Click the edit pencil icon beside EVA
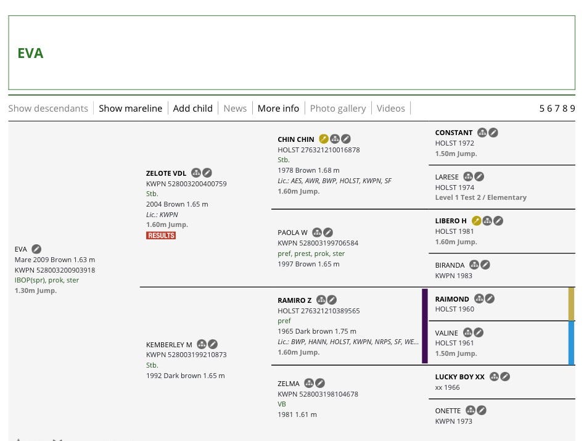 36,249
